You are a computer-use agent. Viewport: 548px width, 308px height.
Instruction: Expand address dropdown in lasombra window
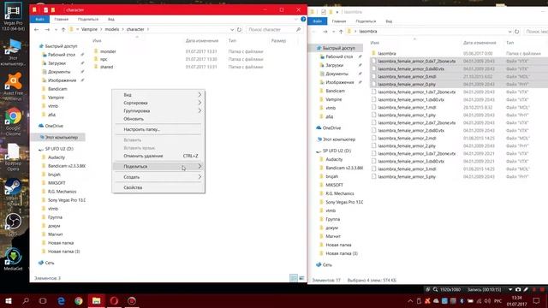pos(509,32)
